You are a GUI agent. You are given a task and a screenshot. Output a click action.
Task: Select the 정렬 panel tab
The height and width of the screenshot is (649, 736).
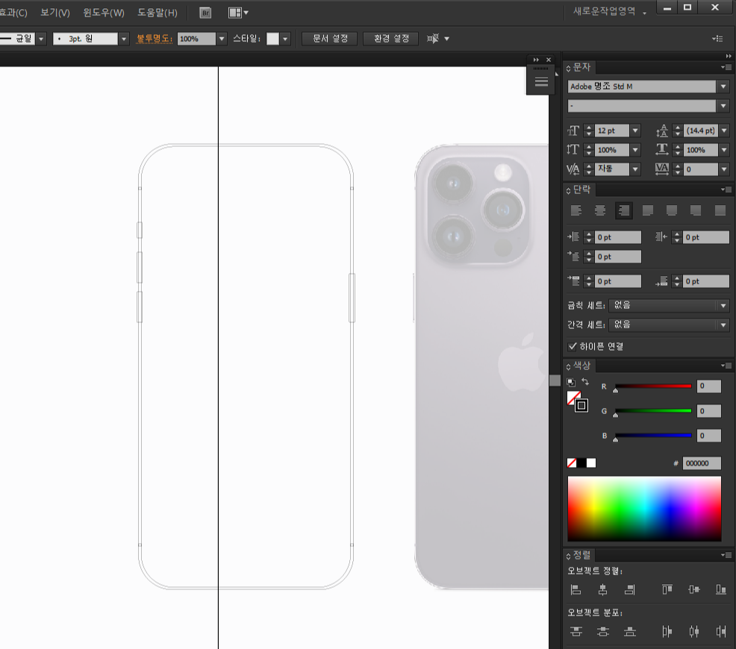coord(581,556)
